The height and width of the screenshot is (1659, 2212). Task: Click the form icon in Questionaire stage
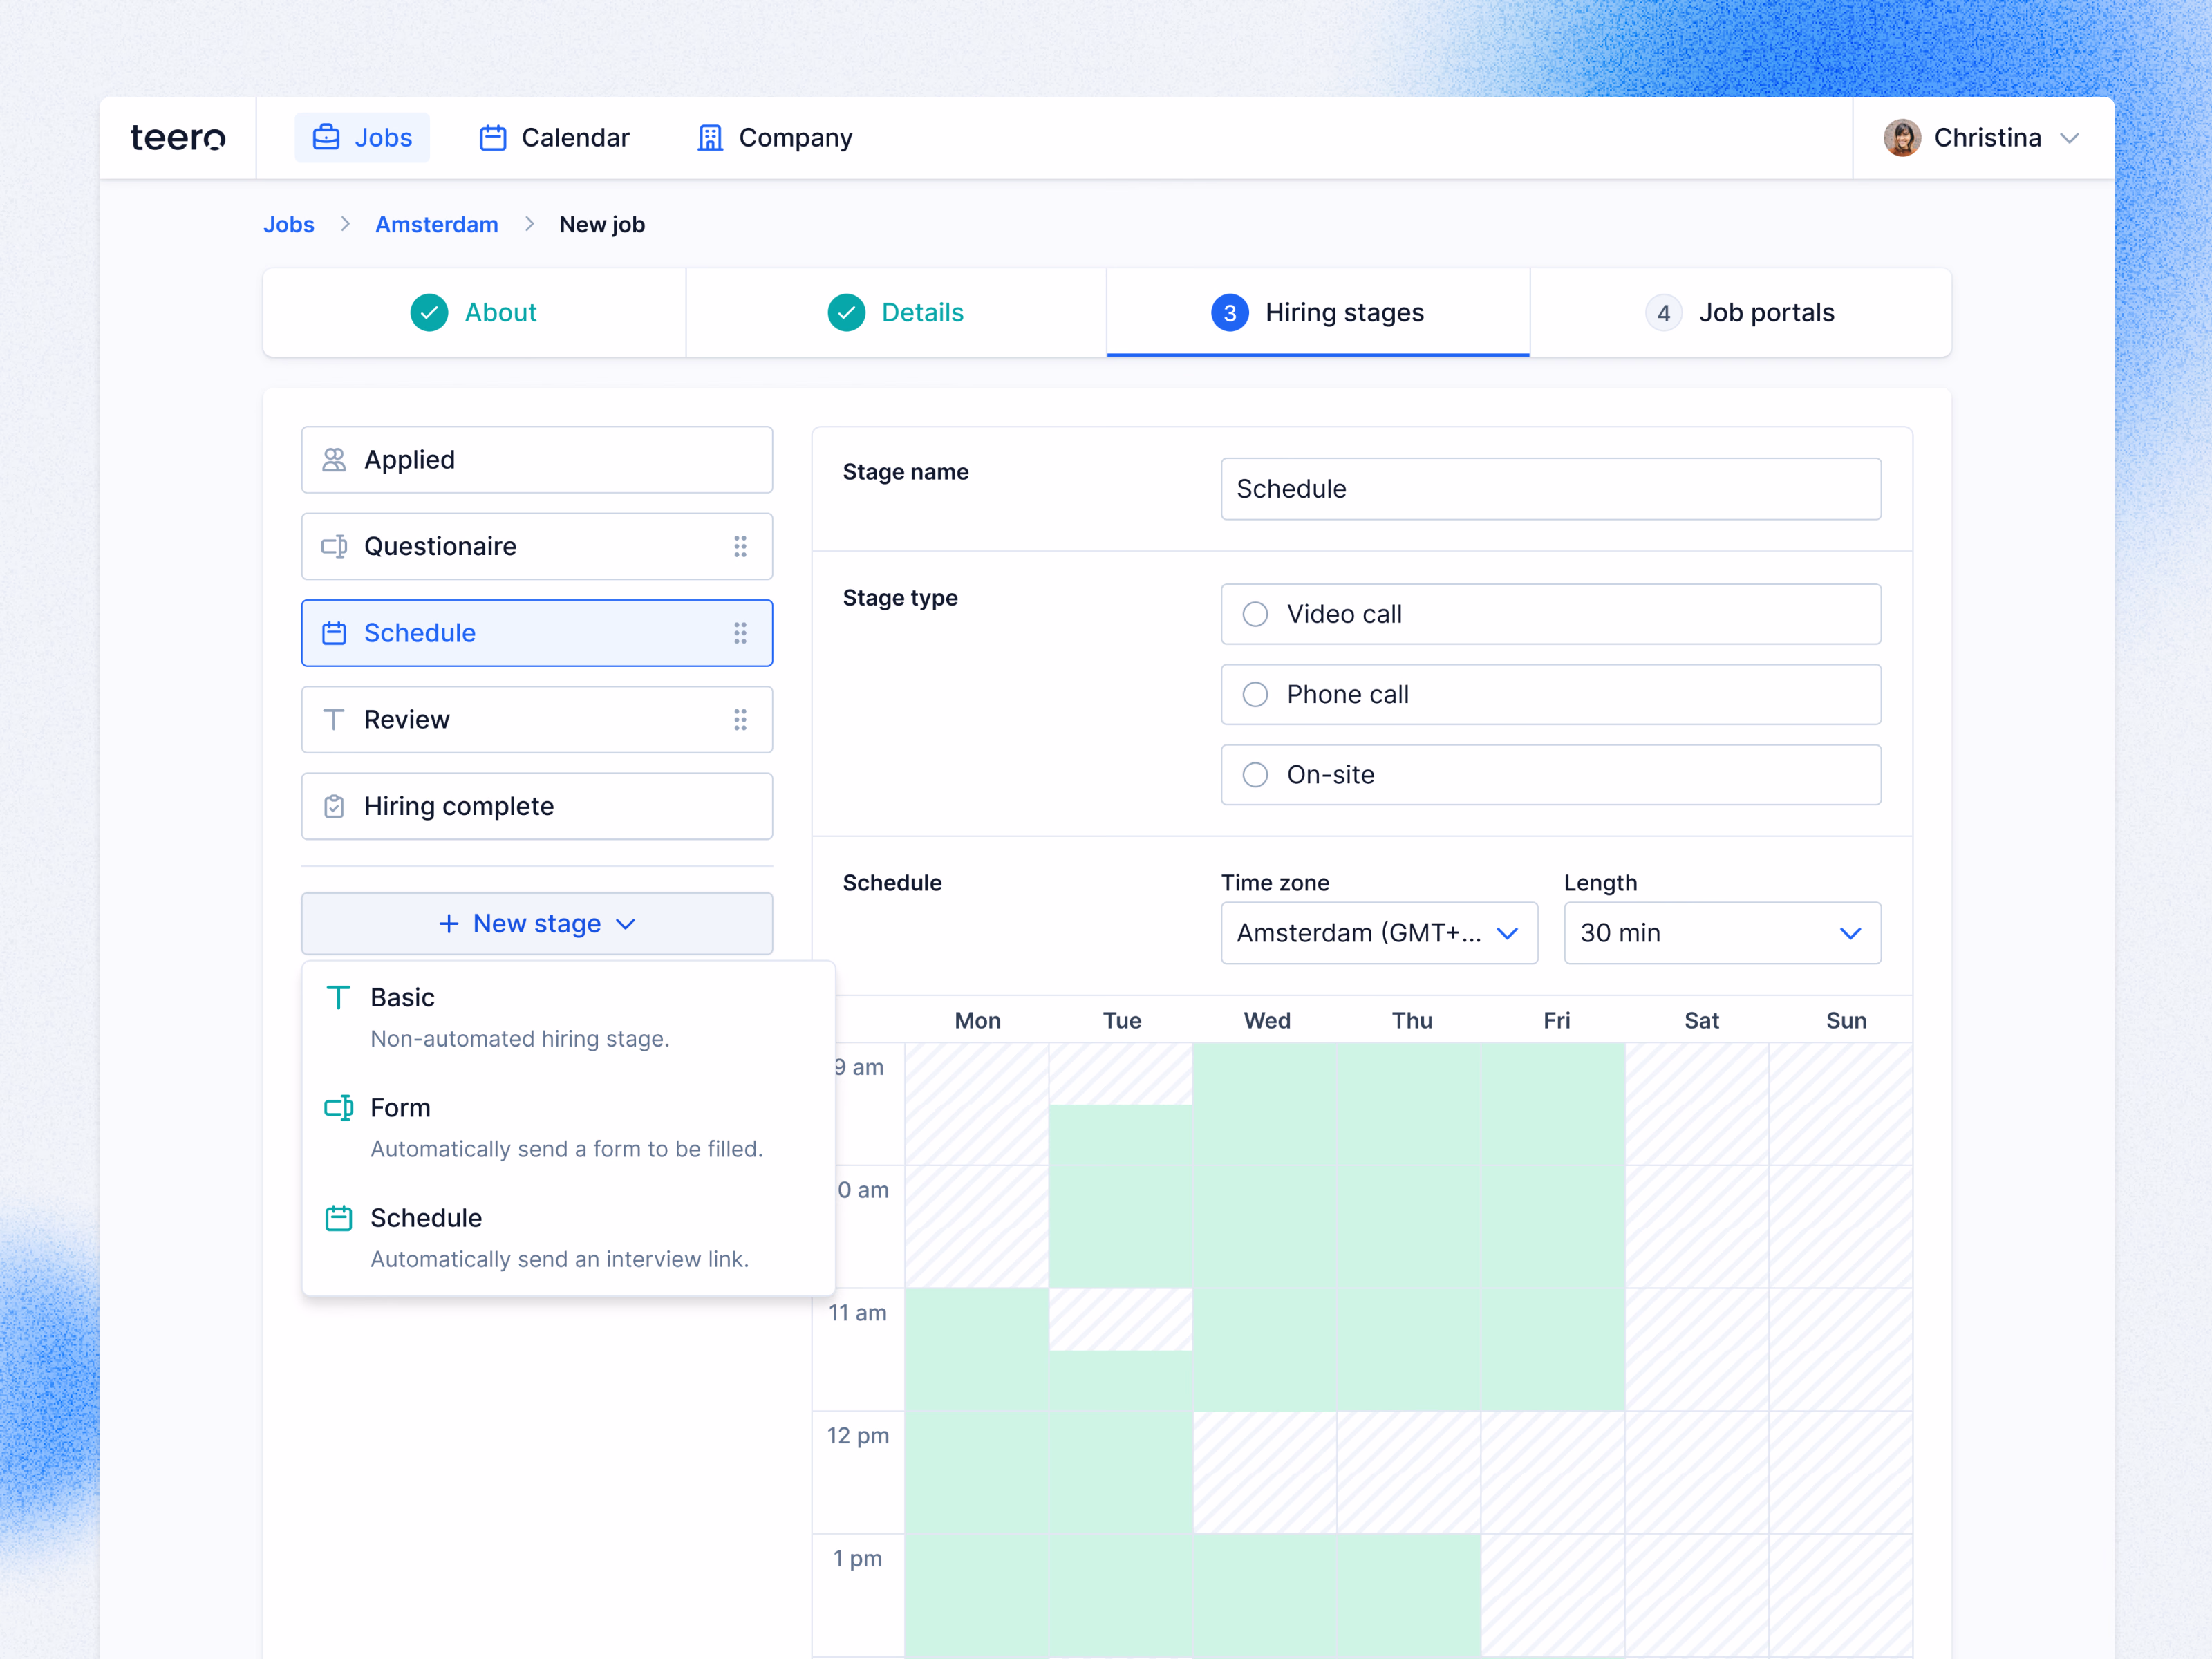tap(334, 546)
